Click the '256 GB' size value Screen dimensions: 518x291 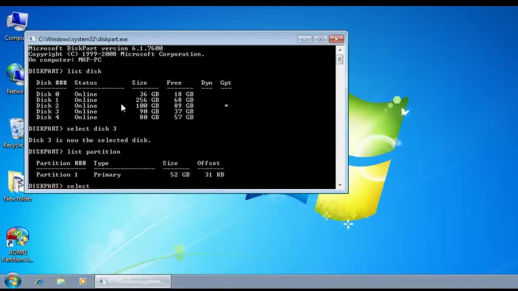coord(147,100)
